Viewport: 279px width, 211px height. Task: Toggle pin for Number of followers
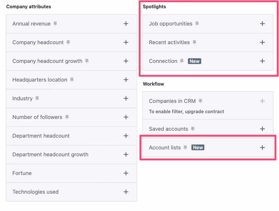(67, 117)
